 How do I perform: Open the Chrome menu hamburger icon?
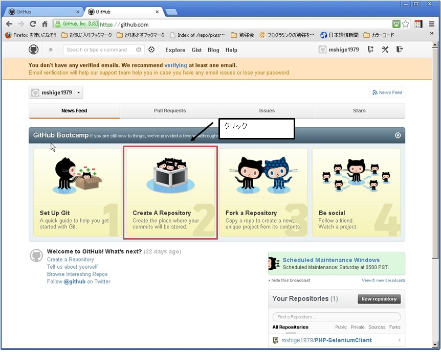coord(431,24)
